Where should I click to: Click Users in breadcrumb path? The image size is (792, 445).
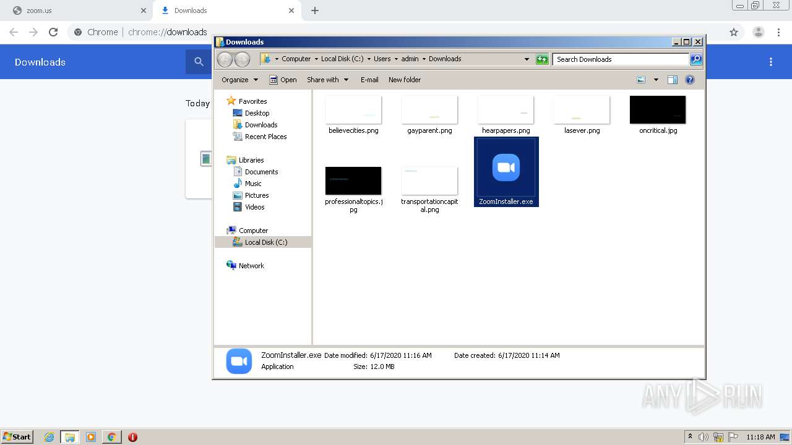[382, 59]
